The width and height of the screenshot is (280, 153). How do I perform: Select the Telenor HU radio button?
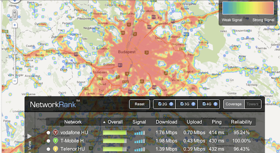(48, 149)
